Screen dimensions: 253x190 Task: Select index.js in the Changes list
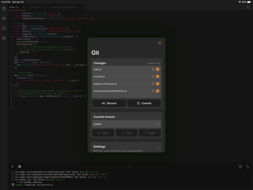coord(126,69)
